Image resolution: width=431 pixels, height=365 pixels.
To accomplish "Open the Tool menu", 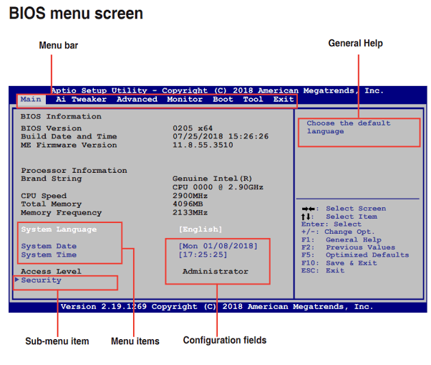I will [x=253, y=100].
